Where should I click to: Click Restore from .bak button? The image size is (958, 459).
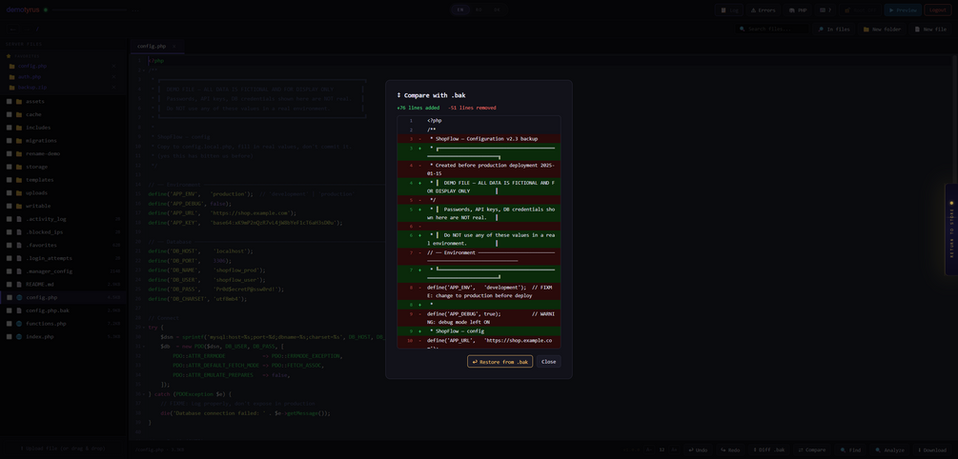coord(499,361)
